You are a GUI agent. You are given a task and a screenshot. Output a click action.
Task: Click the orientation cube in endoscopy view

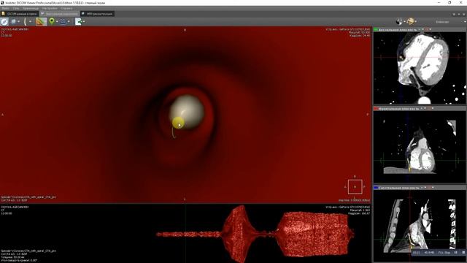(355, 187)
